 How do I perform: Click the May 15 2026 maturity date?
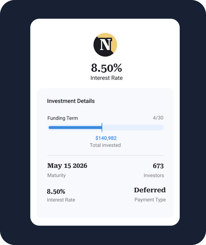pos(67,166)
